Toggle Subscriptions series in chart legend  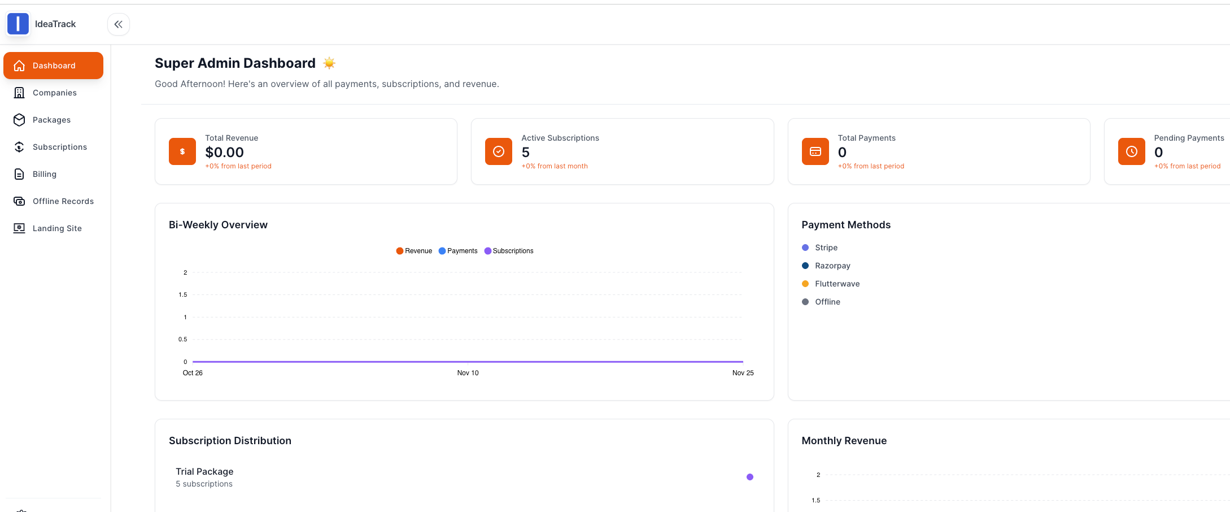click(509, 251)
